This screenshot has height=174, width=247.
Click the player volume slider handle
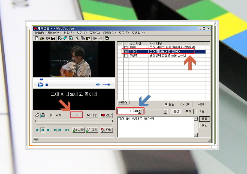109,85
